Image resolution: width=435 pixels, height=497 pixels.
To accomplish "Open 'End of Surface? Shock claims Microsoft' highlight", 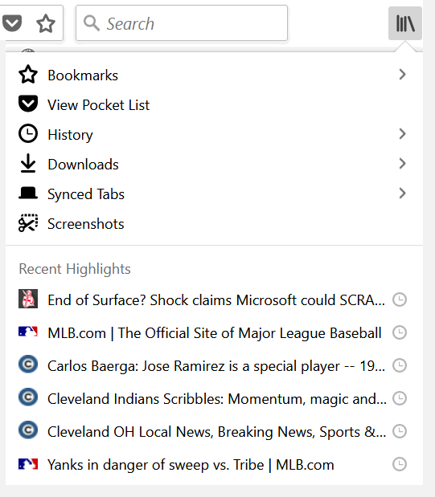I will (215, 299).
